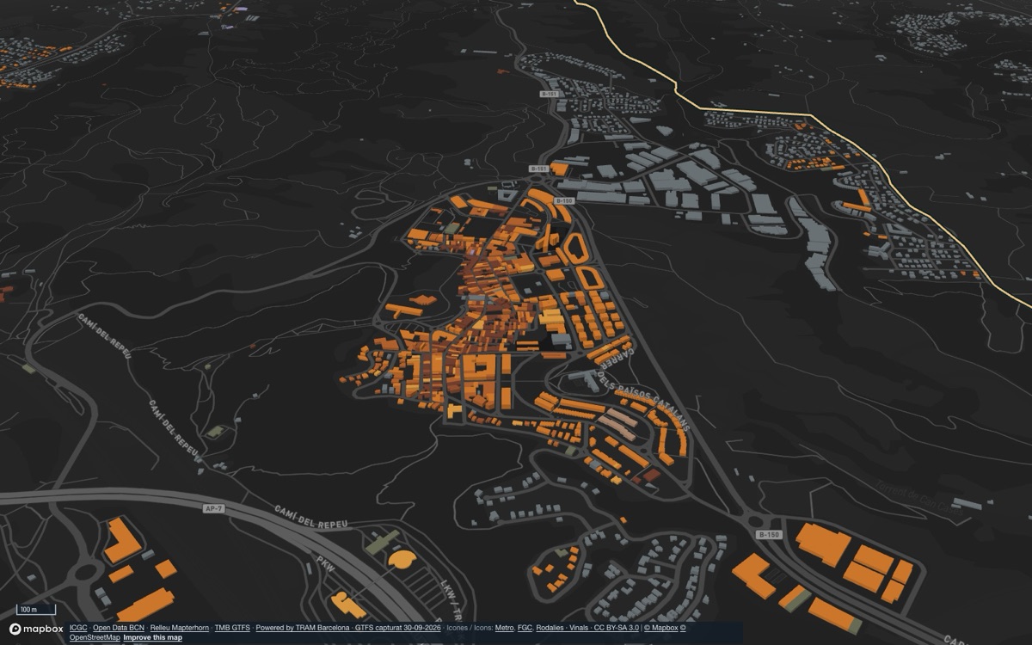Image resolution: width=1032 pixels, height=645 pixels.
Task: Open the Open Data BCN link
Action: tap(119, 628)
